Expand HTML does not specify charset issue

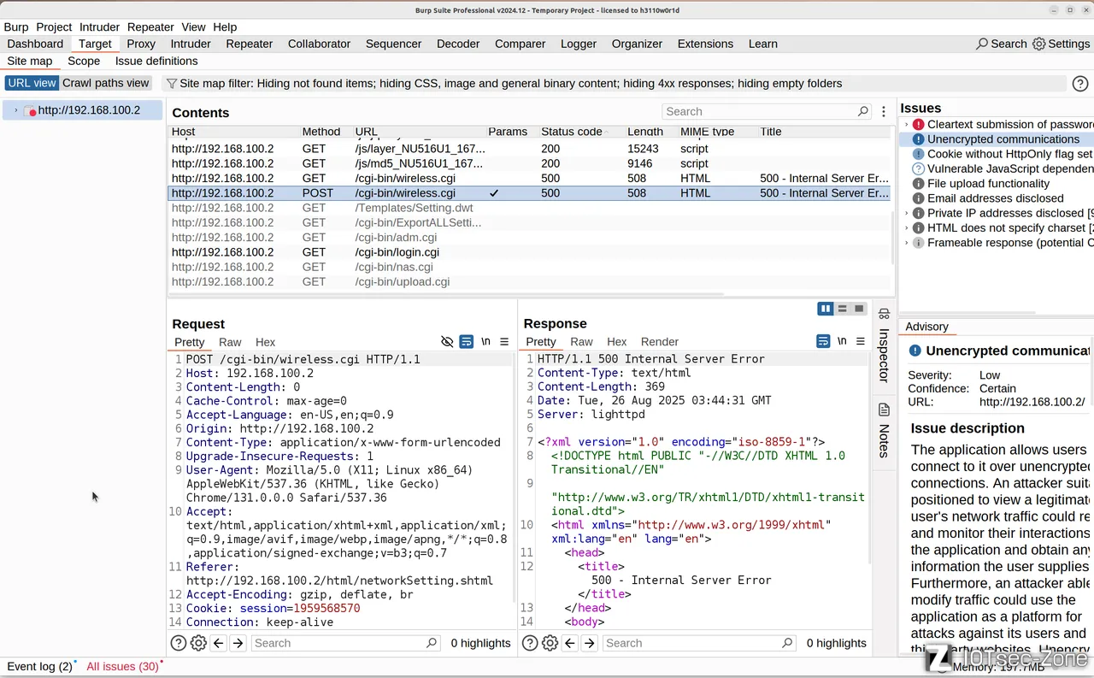click(x=907, y=228)
